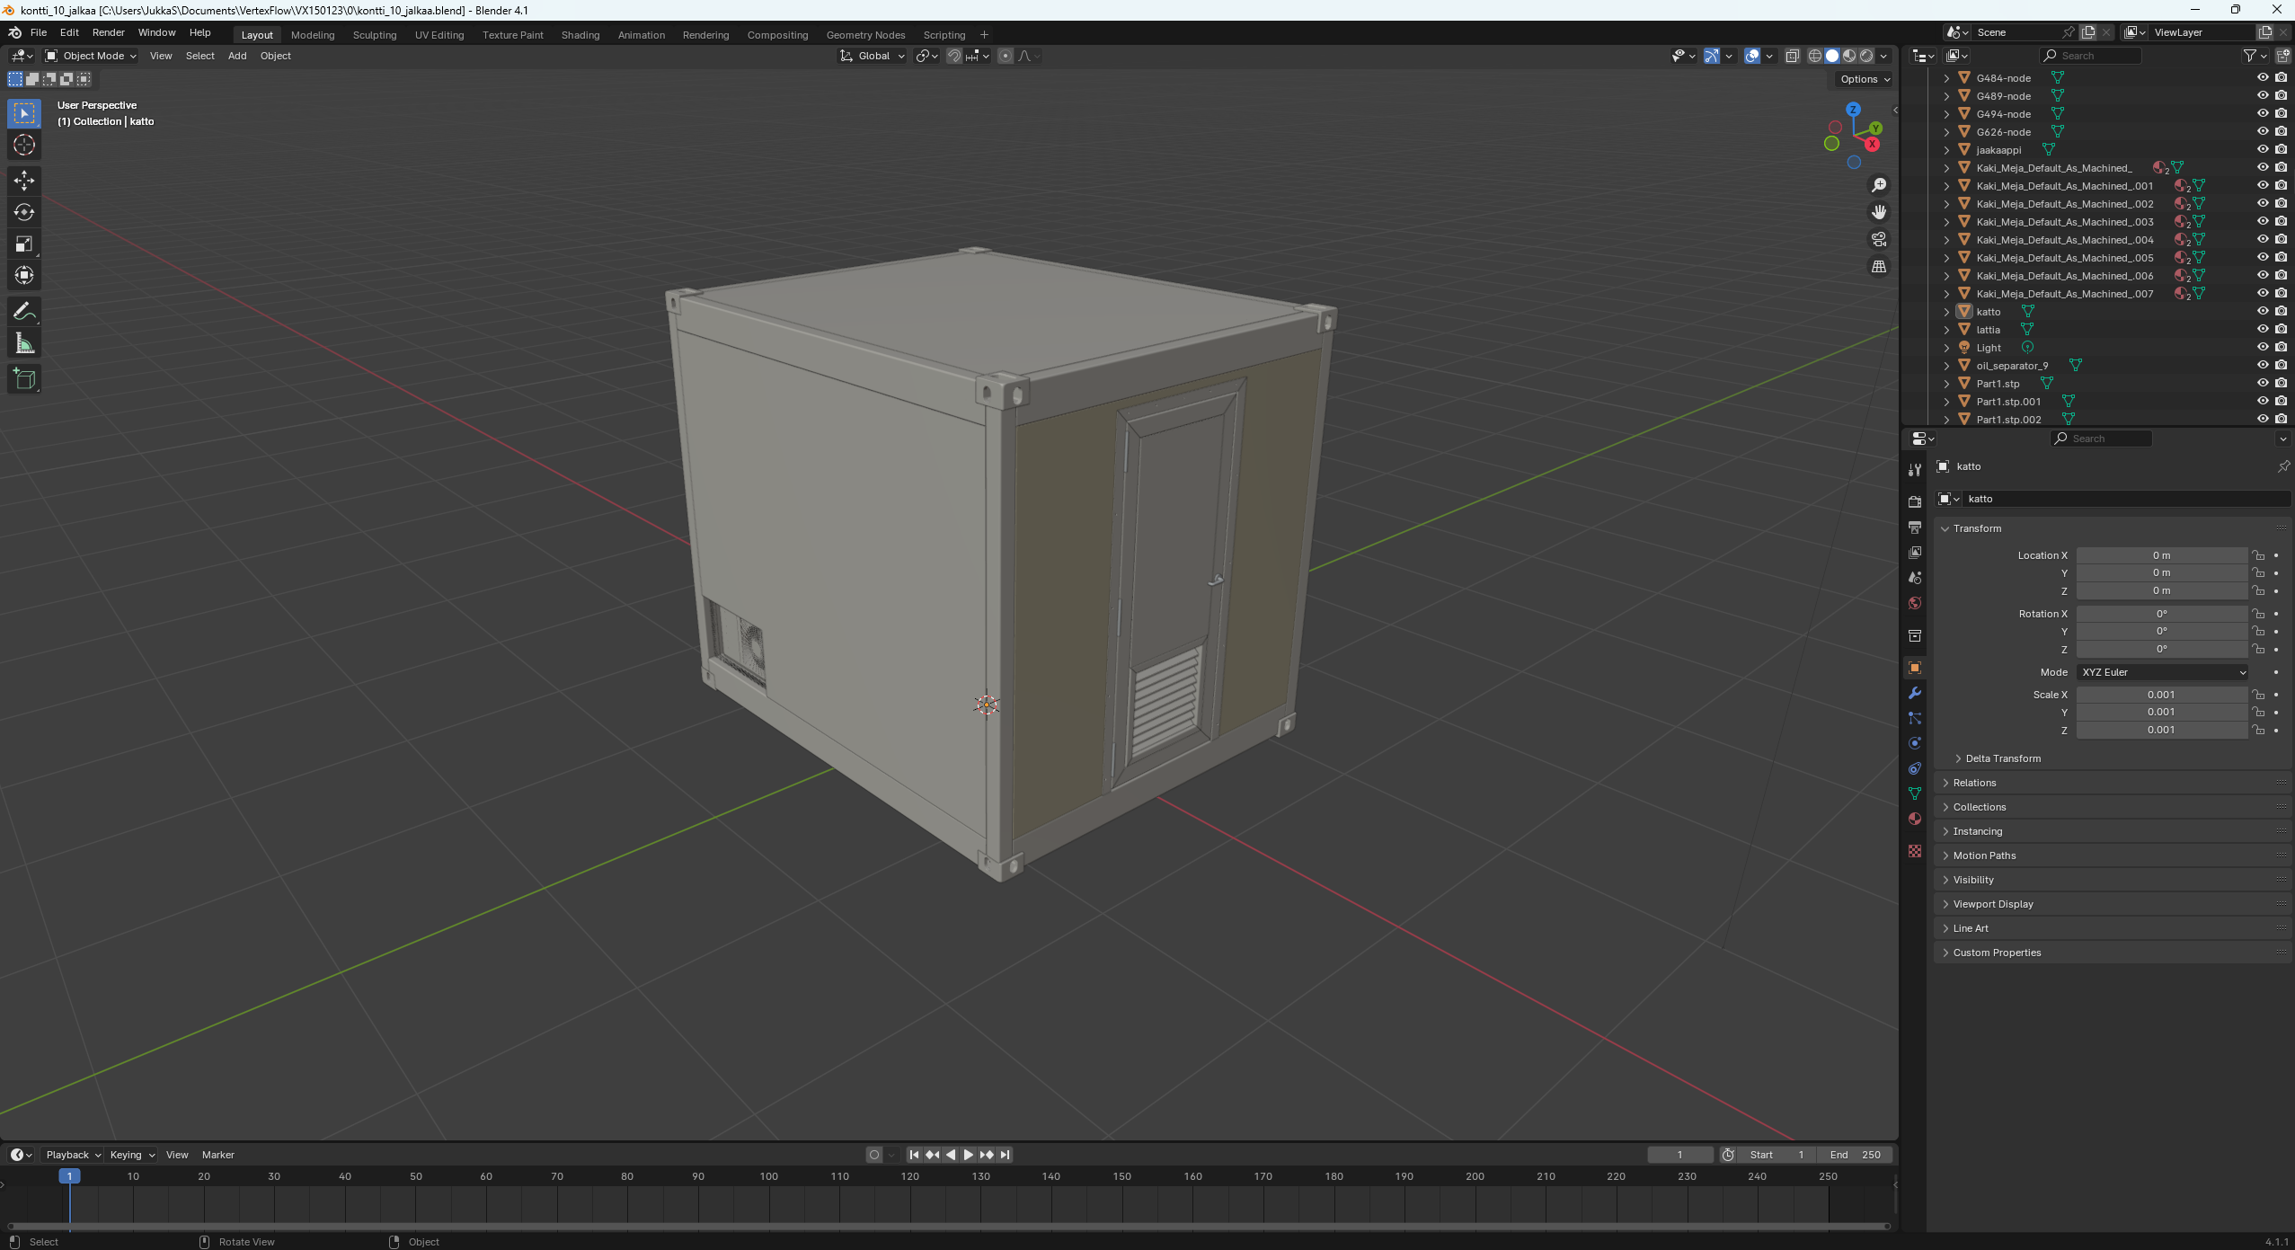Image resolution: width=2295 pixels, height=1250 pixels.
Task: Toggle the Light object's viewport visibility
Action: tap(2262, 348)
